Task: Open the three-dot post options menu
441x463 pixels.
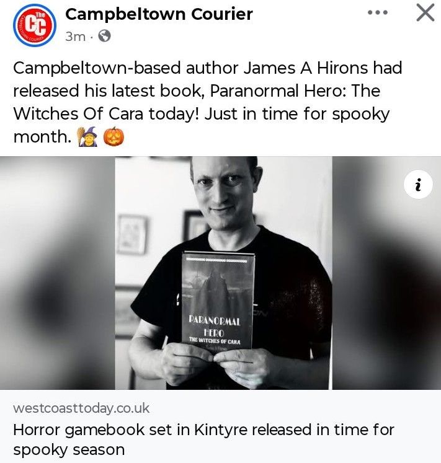Action: (x=378, y=12)
